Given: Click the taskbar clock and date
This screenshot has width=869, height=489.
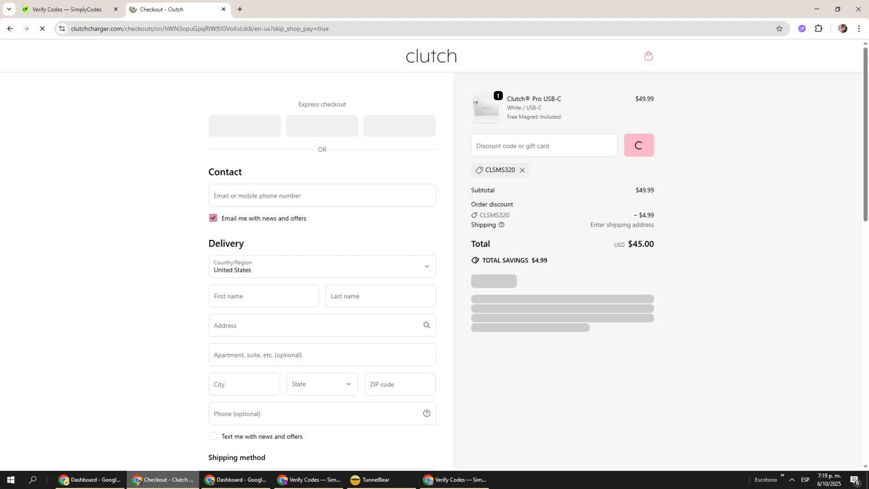Looking at the screenshot, I should click(x=829, y=480).
